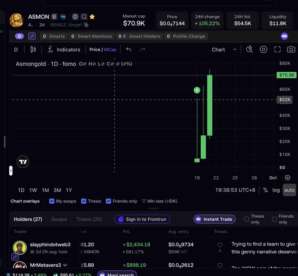Viewport: 298px width, 276px height.
Task: Copy the contract address 6Eh9LZ...Vzvye1
Action: click(x=86, y=25)
